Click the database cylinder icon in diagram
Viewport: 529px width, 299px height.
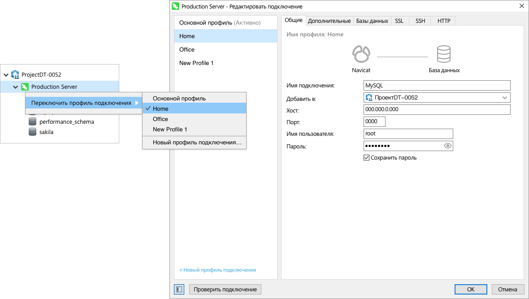[x=443, y=54]
